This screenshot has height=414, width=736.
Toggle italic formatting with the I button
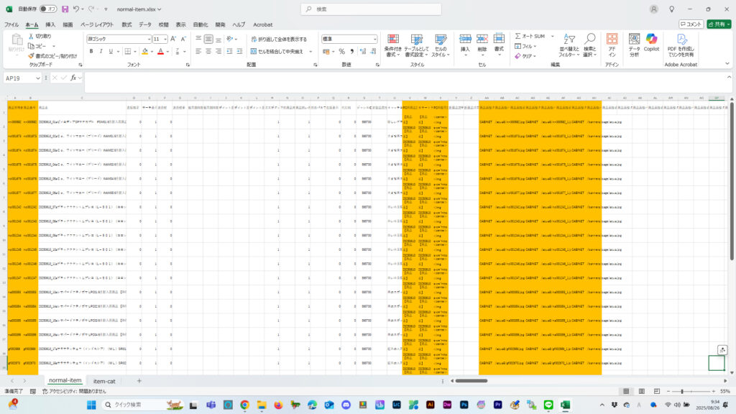(101, 51)
